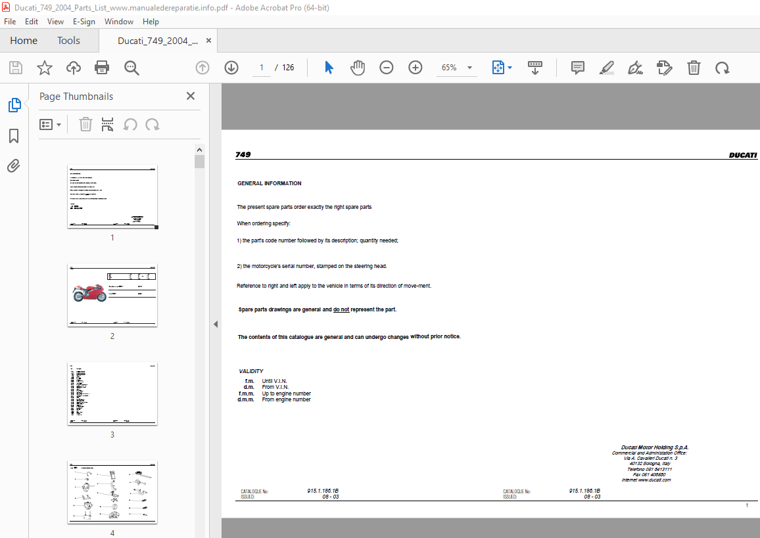Switch to the Tools tab
Screen dimensions: 760x538
click(x=68, y=41)
